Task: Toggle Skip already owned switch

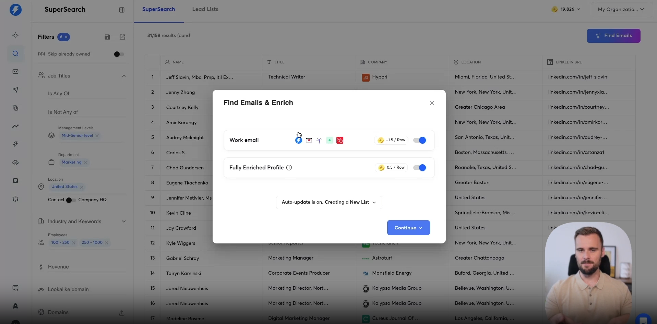Action: (x=119, y=54)
